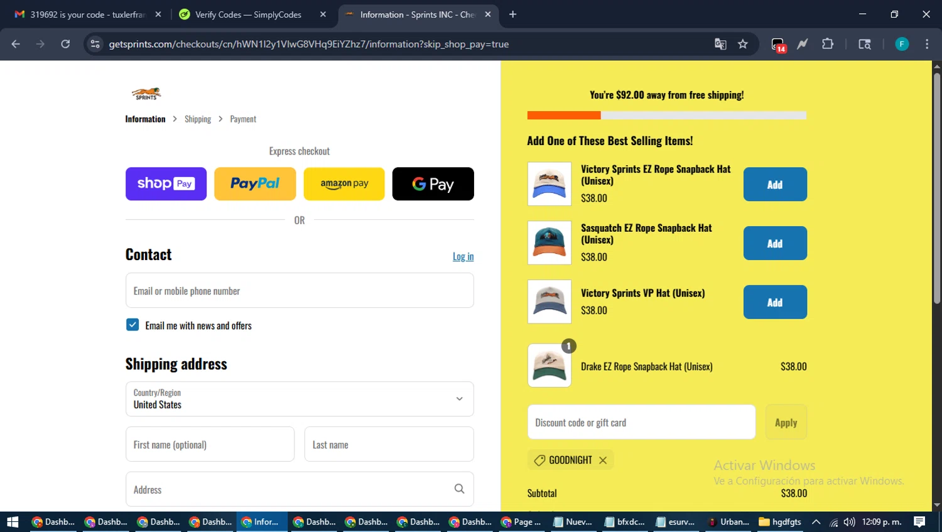
Task: Click the address bar URL
Action: pyautogui.click(x=309, y=44)
